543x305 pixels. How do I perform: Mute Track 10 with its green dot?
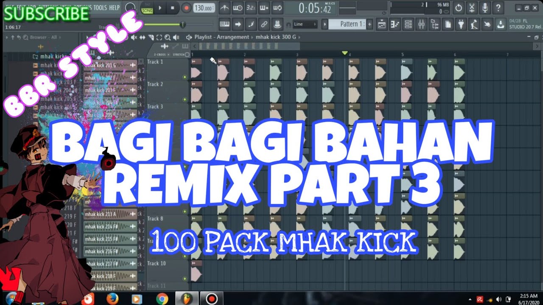tap(185, 279)
